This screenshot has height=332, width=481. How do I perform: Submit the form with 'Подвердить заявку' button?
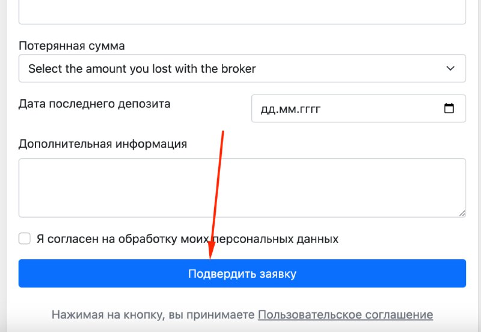[242, 274]
